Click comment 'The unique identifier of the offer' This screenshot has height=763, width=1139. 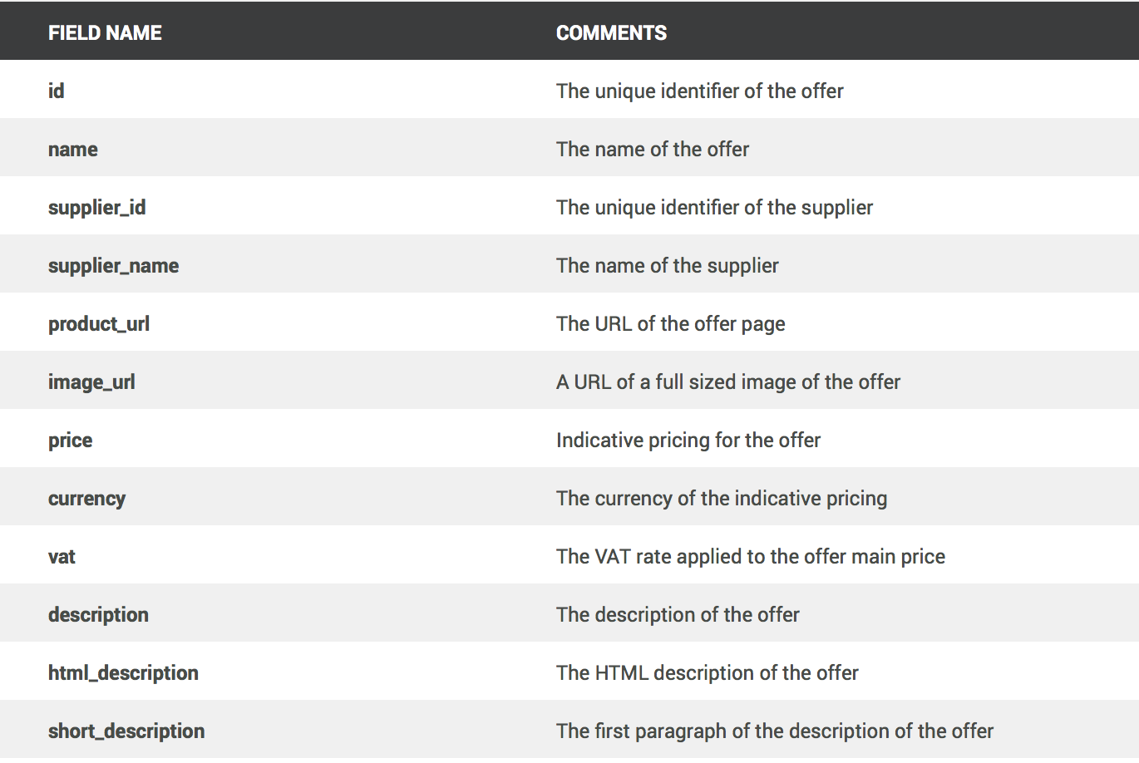pyautogui.click(x=700, y=91)
